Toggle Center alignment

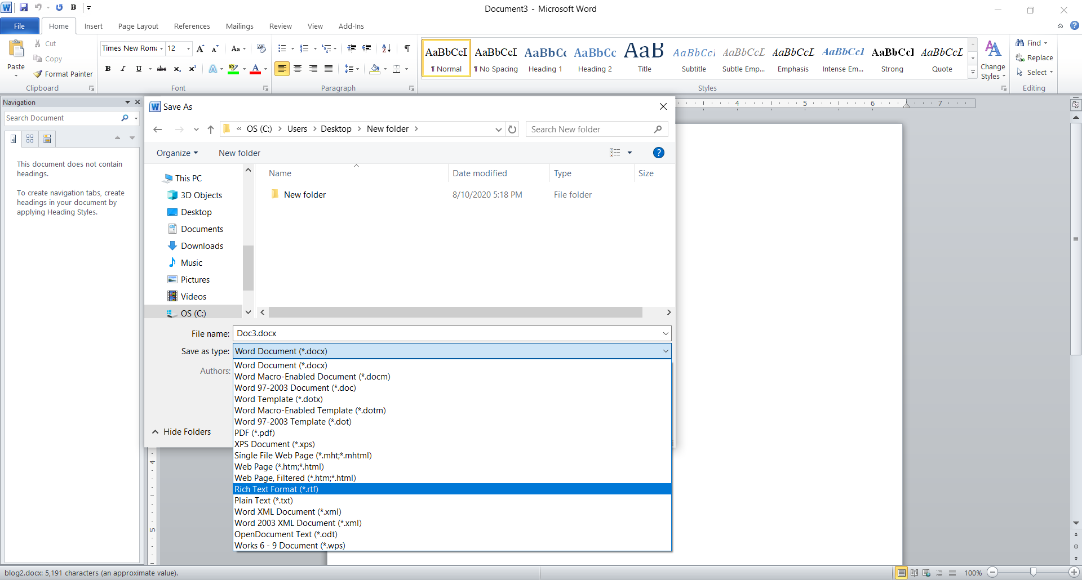(x=298, y=69)
